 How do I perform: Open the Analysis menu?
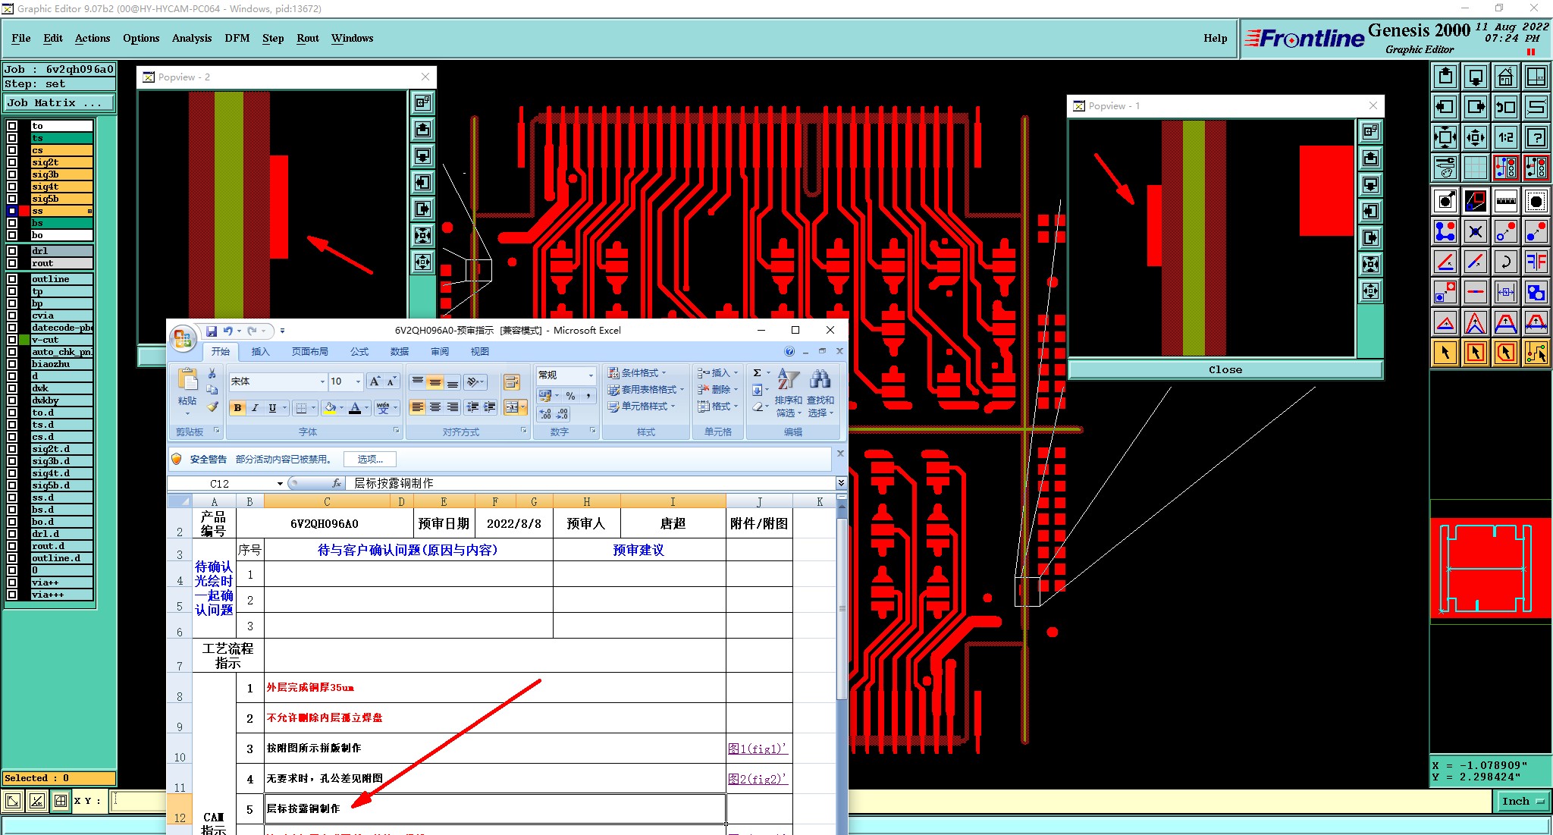(x=191, y=38)
